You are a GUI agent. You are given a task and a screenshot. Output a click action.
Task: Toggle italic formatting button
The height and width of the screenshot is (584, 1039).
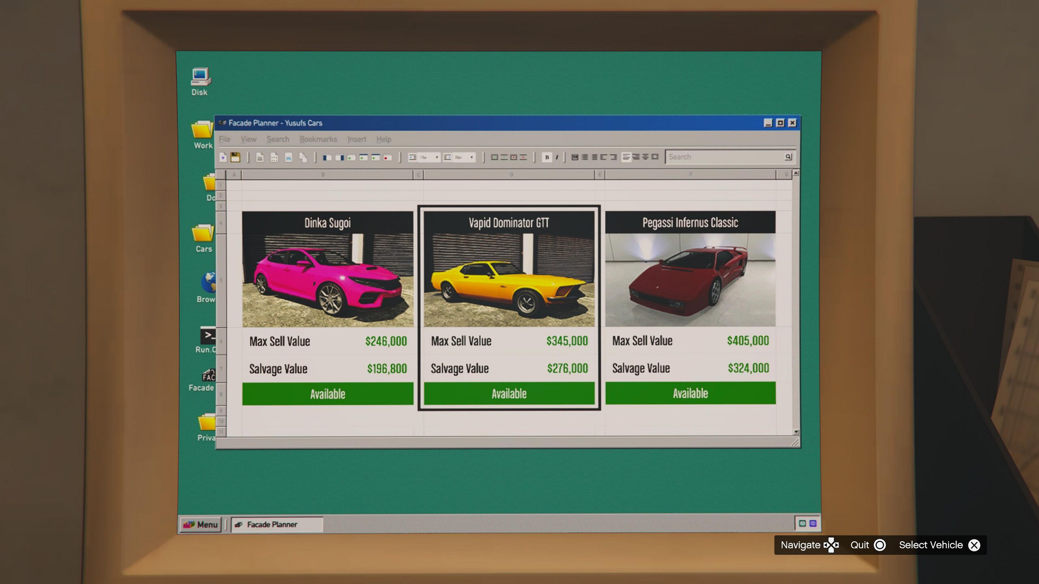(x=557, y=157)
